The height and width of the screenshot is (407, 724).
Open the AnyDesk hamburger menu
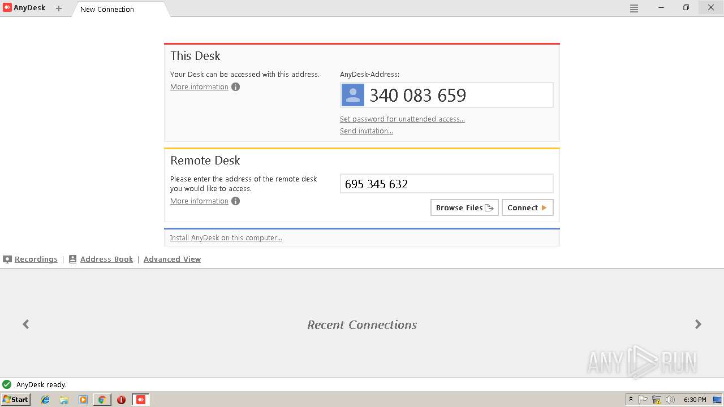coord(634,8)
